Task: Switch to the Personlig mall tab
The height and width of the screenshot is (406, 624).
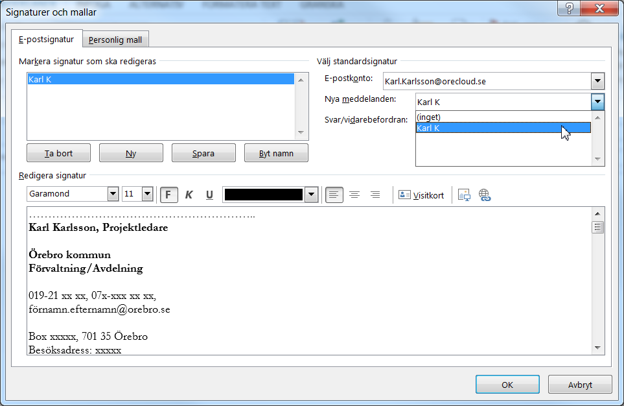Action: (115, 40)
